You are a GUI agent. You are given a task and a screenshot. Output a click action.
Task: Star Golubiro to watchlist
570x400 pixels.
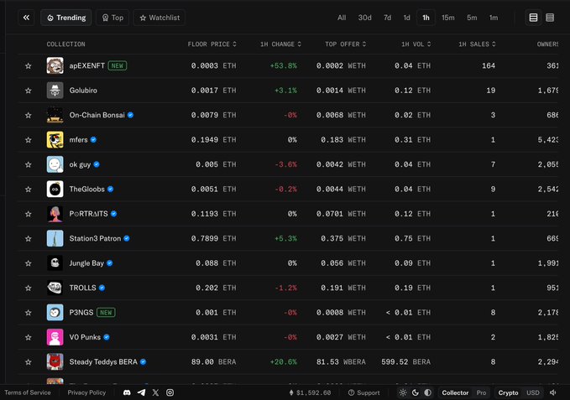click(x=28, y=91)
